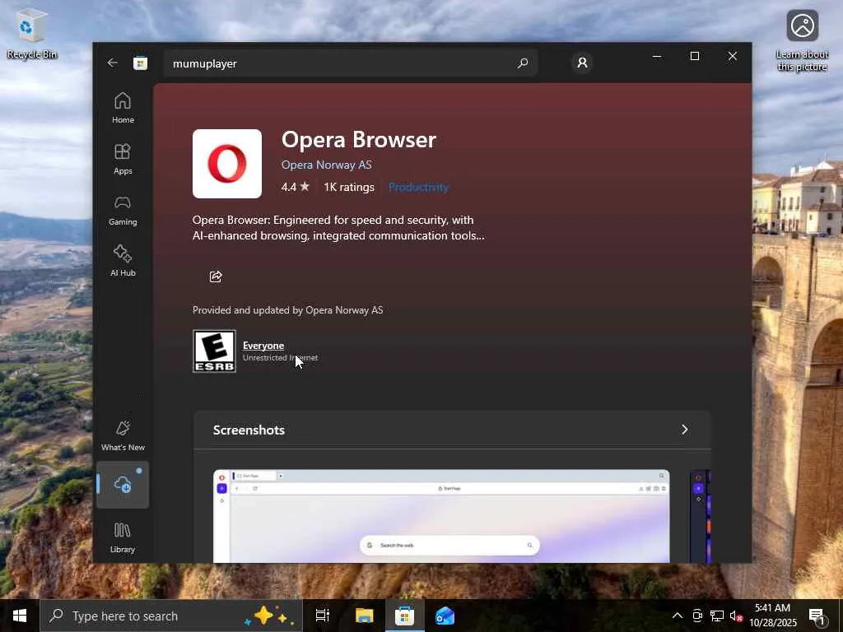This screenshot has height=632, width=843.
Task: Click Provided and updated by Opera Norway AS
Action: 287,310
